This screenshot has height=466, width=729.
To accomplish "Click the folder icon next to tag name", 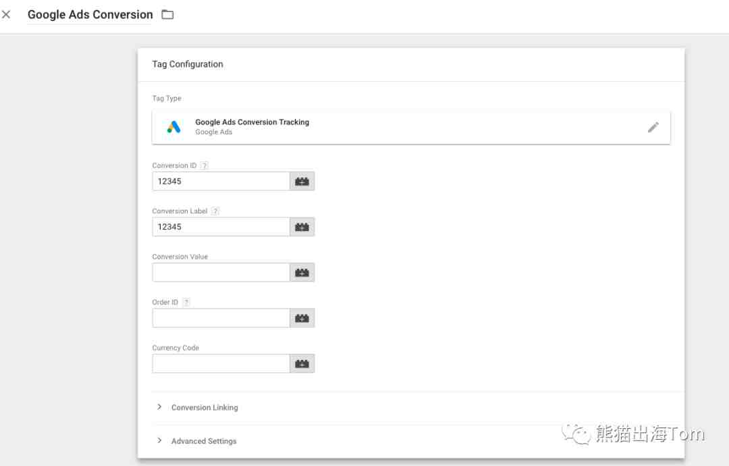I will [x=167, y=14].
